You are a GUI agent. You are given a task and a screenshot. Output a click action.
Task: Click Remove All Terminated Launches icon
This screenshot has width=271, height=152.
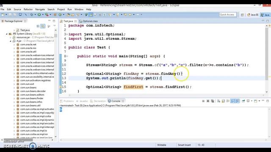tap(213, 101)
